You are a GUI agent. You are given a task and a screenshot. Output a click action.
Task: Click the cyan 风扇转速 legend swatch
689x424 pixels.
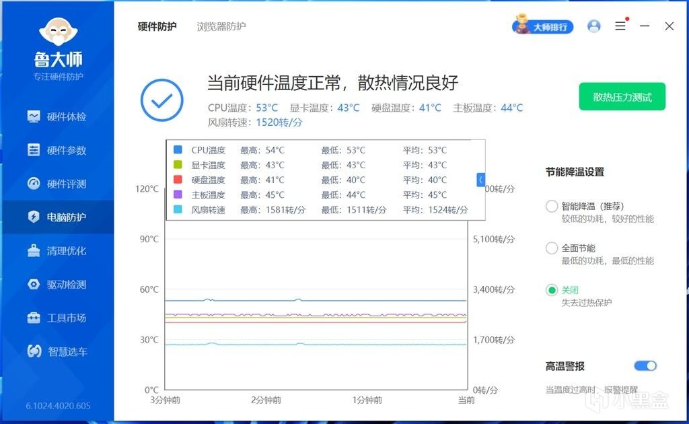click(178, 209)
